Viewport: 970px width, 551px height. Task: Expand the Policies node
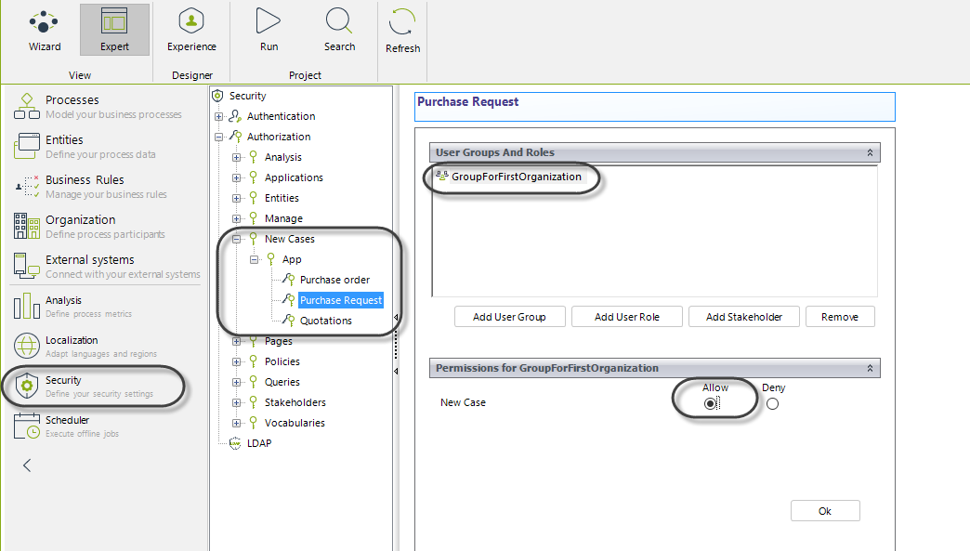[236, 361]
